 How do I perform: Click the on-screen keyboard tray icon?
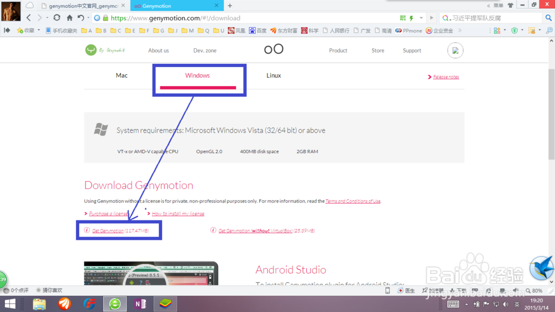[x=453, y=304]
